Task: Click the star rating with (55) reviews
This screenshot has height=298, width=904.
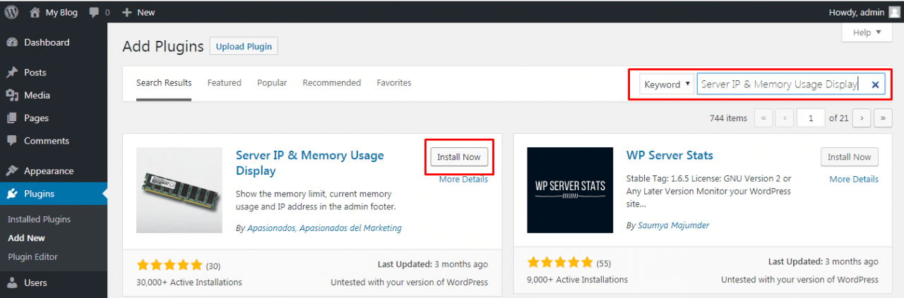Action: (x=560, y=263)
